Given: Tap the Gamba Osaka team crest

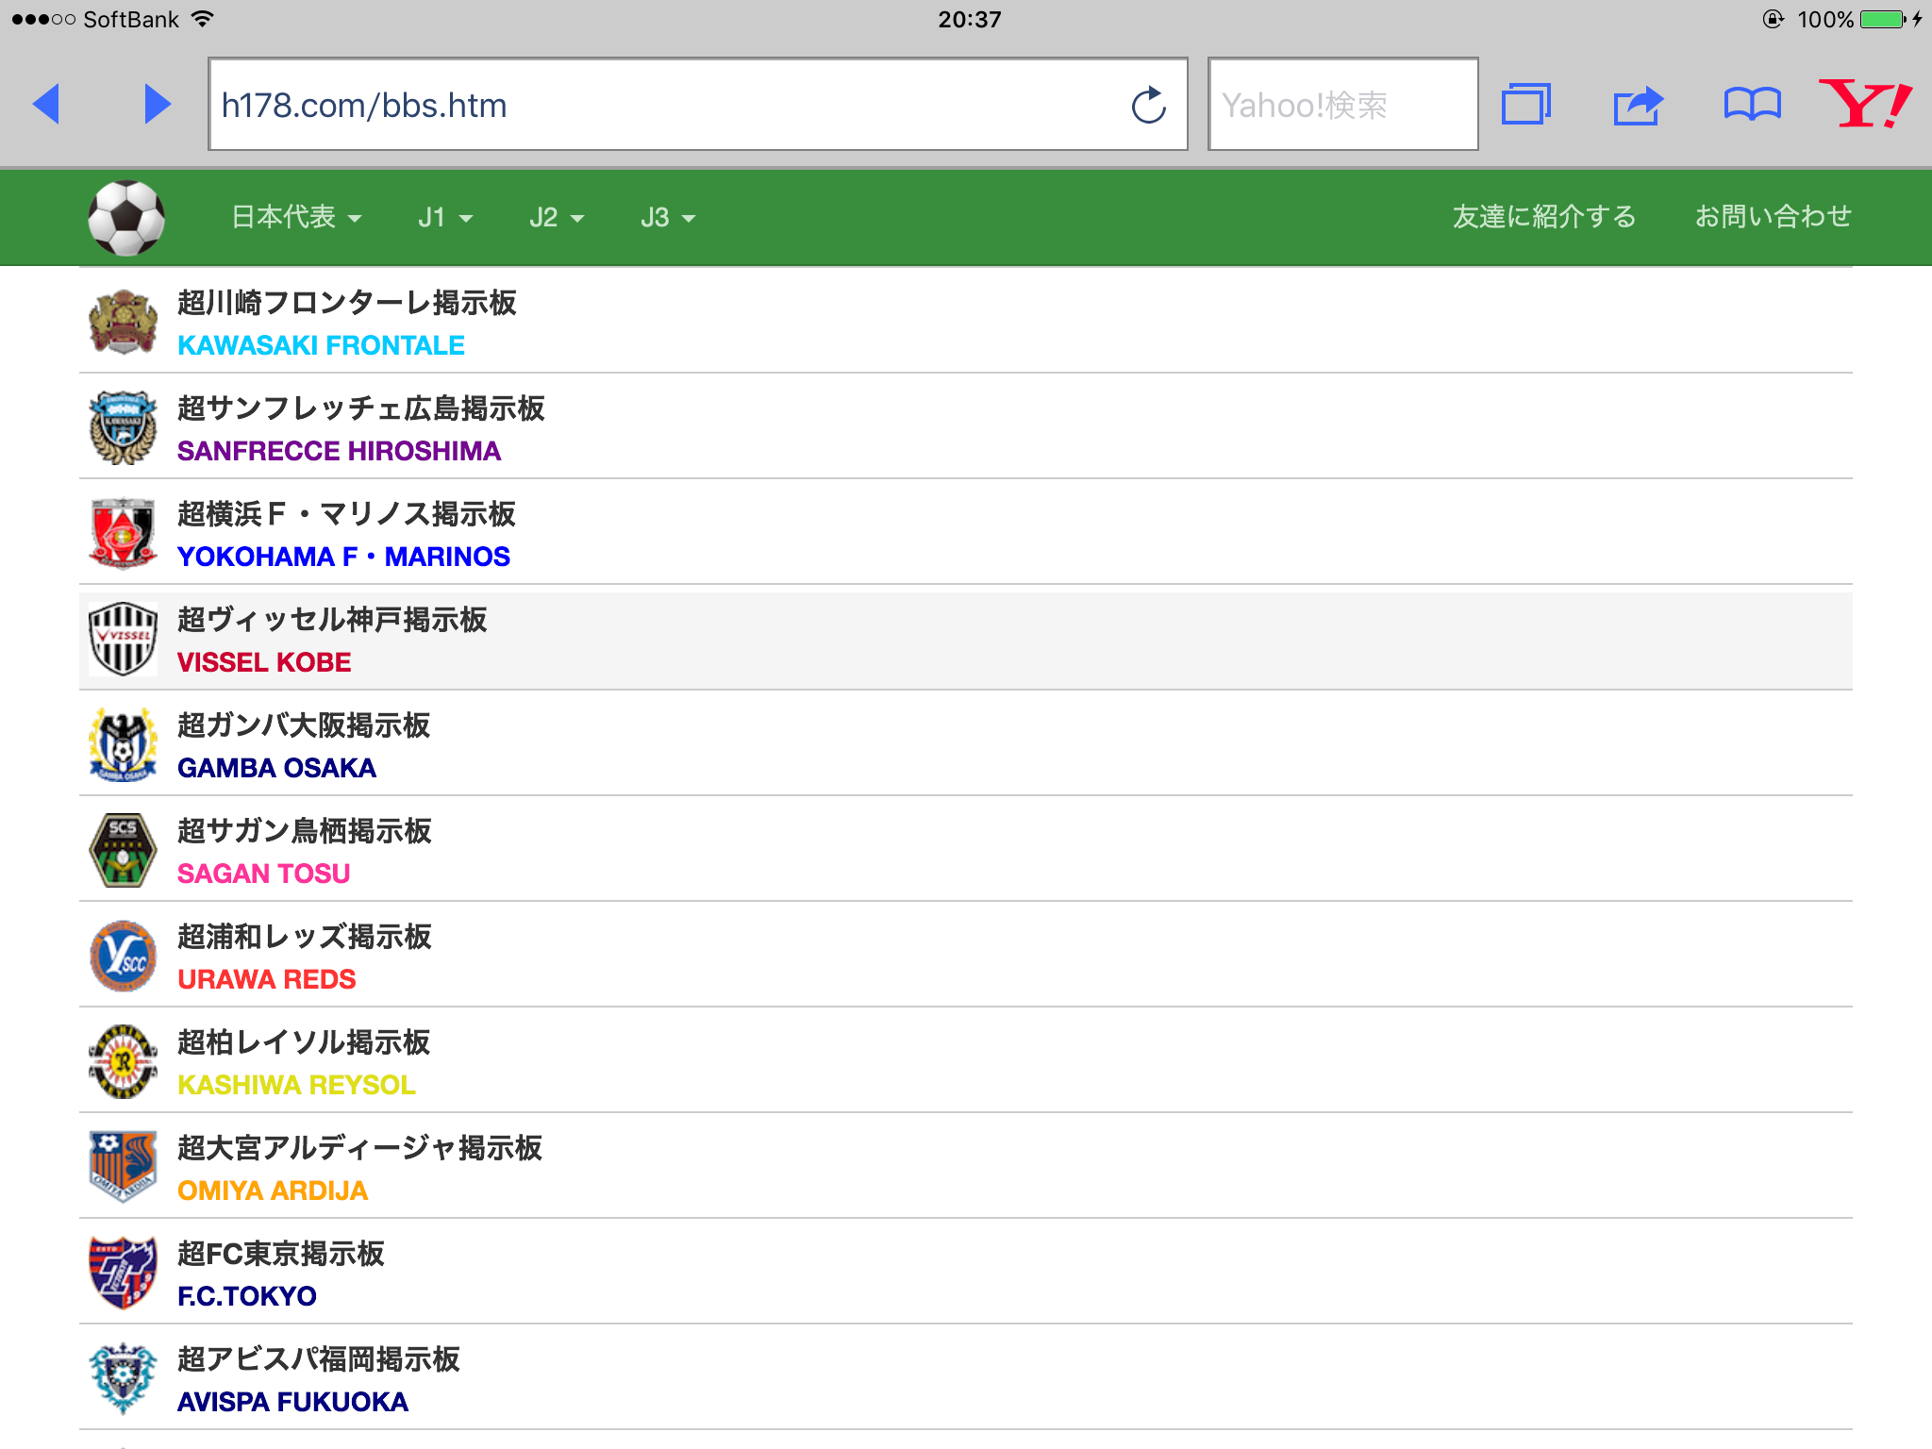Looking at the screenshot, I should [x=123, y=745].
